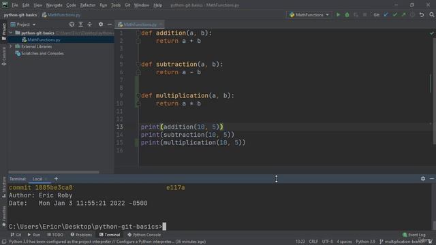Open the TODO tool window

click(x=55, y=235)
